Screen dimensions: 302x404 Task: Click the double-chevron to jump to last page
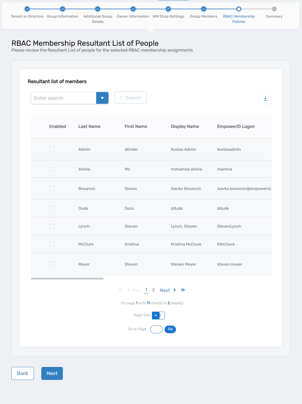(x=183, y=290)
